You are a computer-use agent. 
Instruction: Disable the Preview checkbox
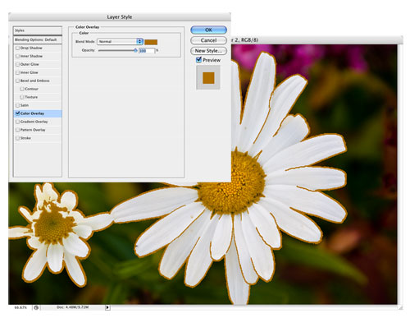[x=199, y=60]
